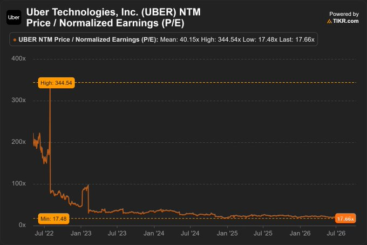Click the '200x' y-axis label
This screenshot has height=245, width=367.
[x=18, y=142]
